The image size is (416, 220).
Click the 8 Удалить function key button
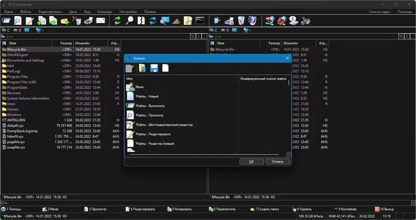point(302,209)
